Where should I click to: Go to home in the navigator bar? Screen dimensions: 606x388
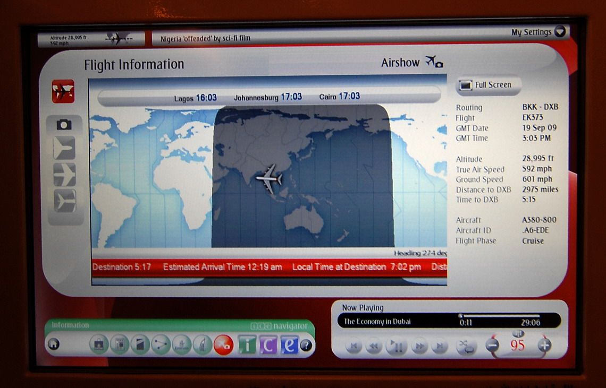click(x=54, y=344)
